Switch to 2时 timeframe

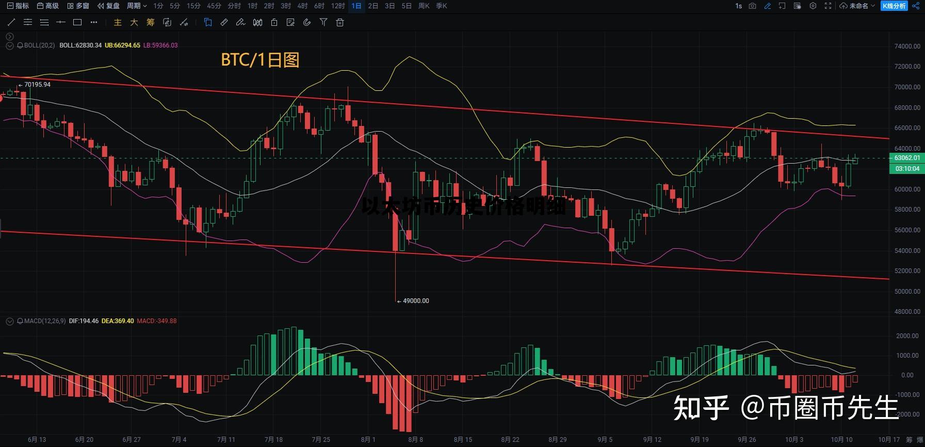(x=269, y=6)
